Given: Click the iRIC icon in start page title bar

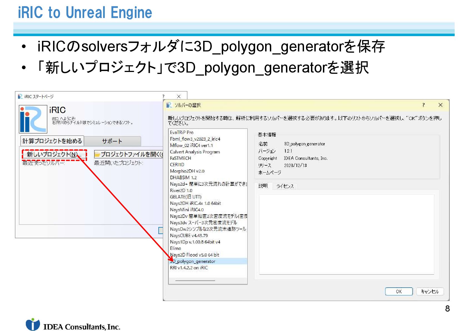Looking at the screenshot, I should click(20, 96).
